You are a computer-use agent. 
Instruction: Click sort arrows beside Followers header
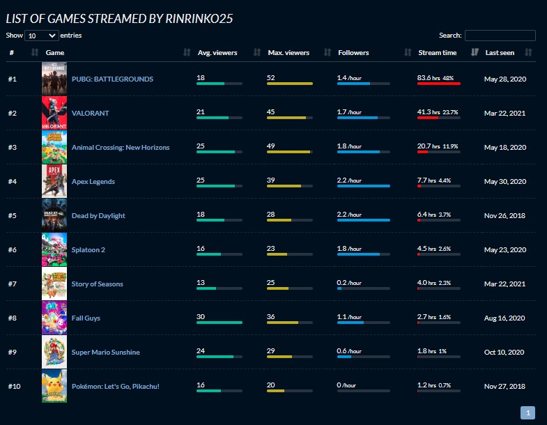coord(408,52)
